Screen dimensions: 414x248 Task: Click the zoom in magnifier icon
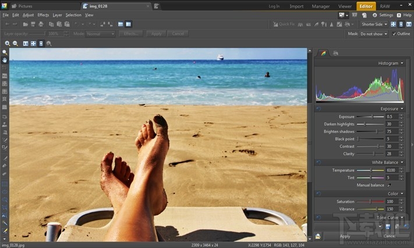(8, 44)
